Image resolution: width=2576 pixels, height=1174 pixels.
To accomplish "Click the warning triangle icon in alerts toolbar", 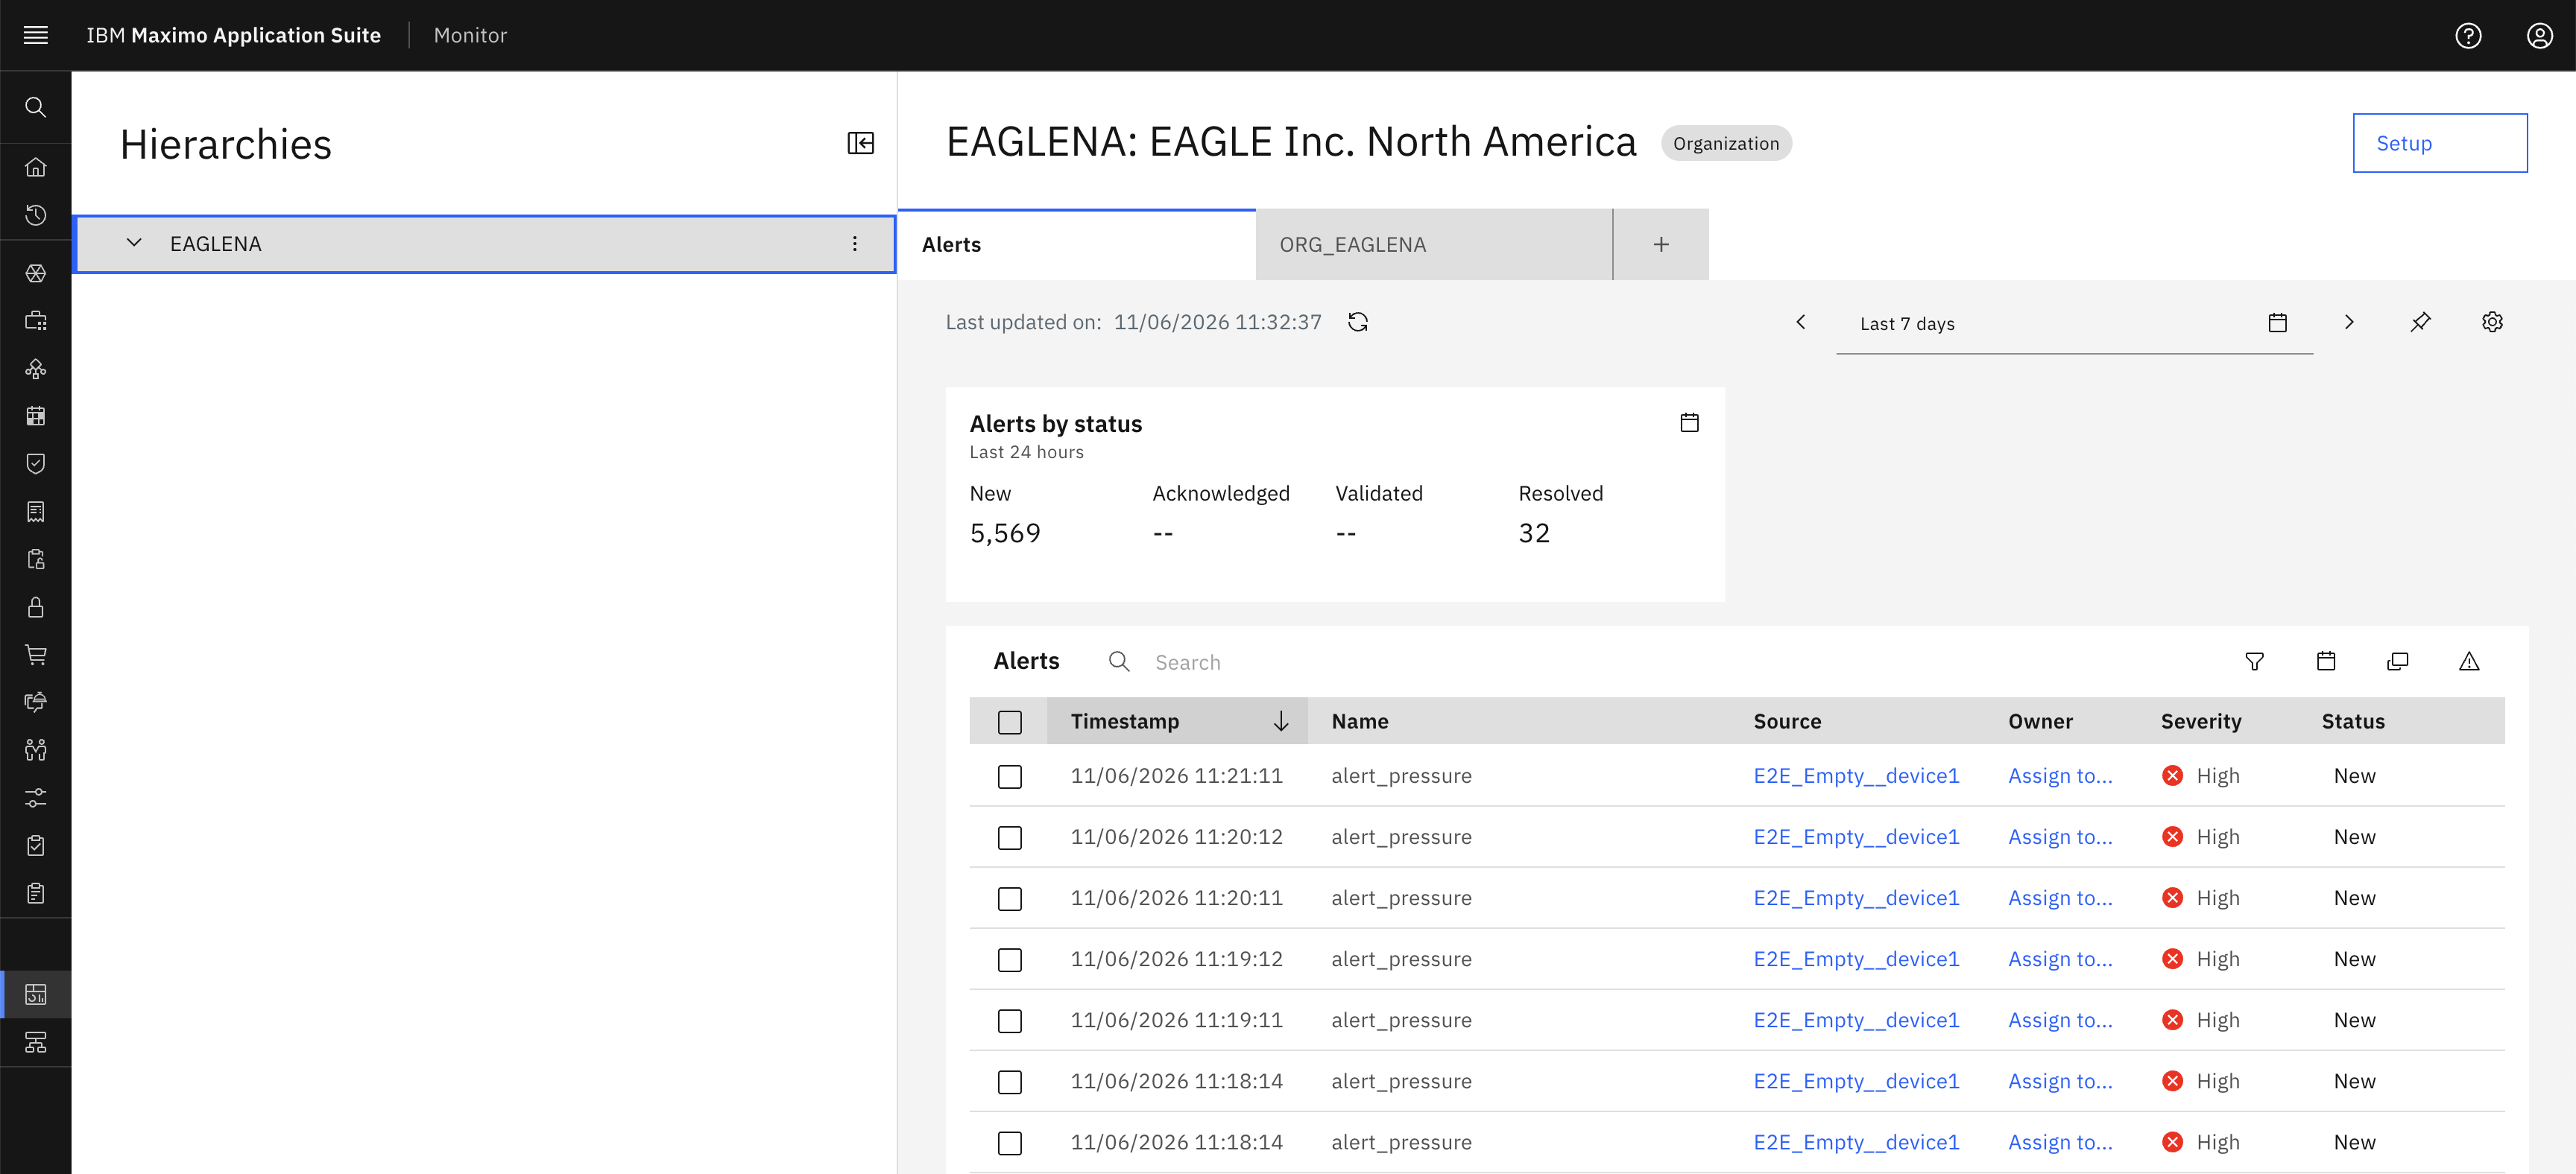I will [2469, 661].
